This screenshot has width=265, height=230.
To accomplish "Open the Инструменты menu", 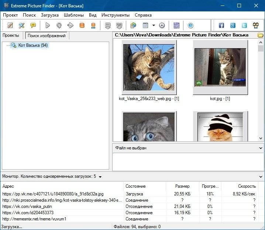I will [116, 15].
